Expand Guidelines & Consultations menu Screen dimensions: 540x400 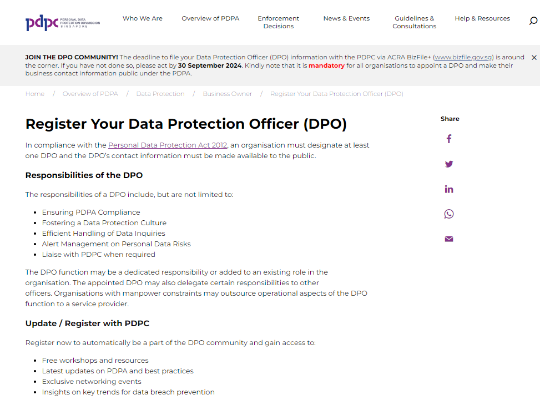(415, 22)
